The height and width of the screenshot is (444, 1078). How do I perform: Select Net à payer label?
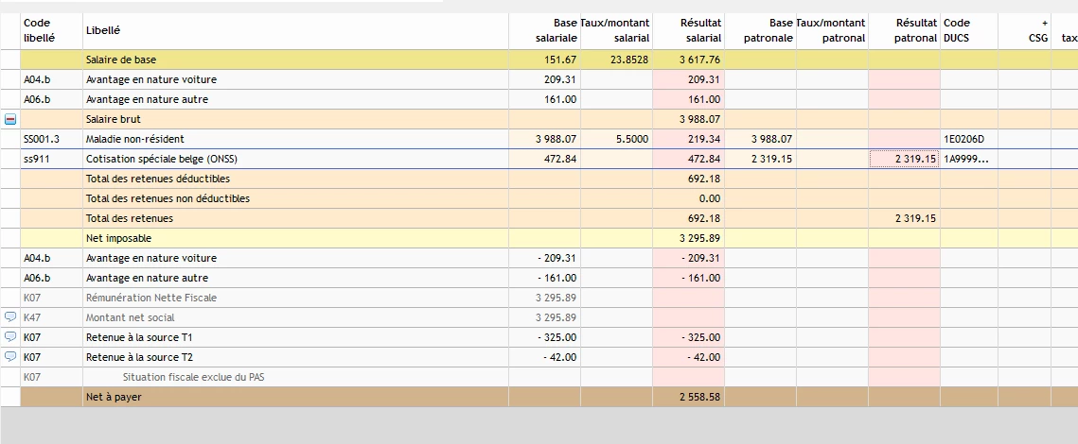114,397
